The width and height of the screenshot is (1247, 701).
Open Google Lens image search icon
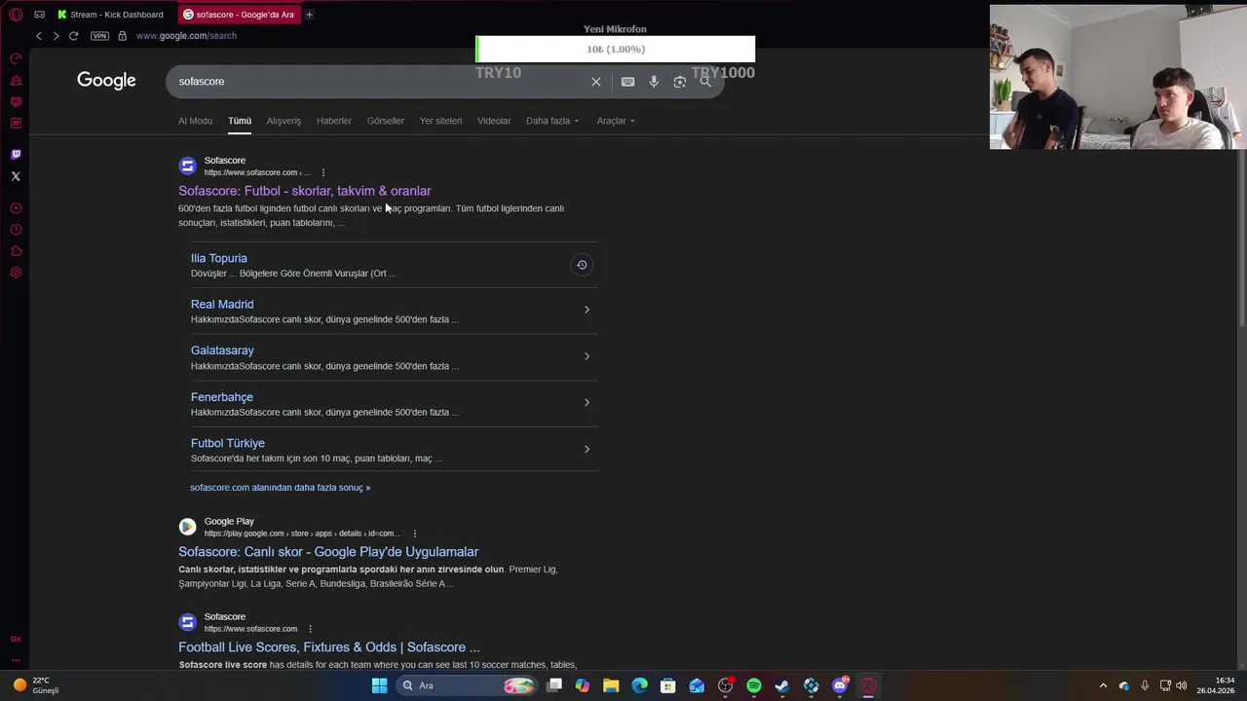tap(680, 82)
